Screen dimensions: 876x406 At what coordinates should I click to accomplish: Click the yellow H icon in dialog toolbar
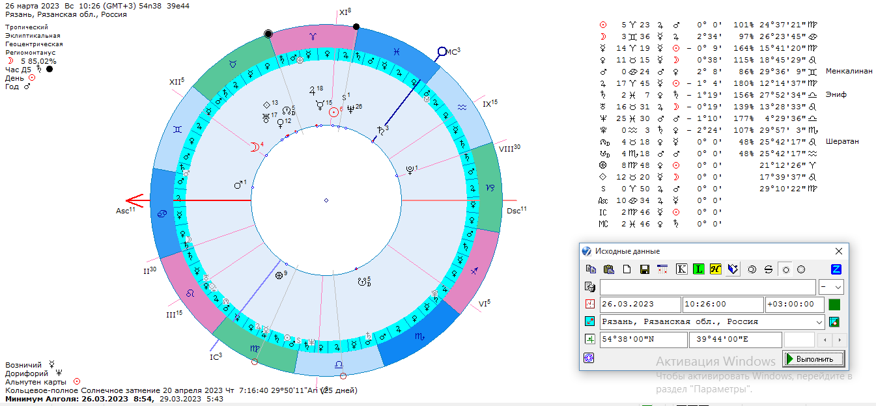coord(716,269)
